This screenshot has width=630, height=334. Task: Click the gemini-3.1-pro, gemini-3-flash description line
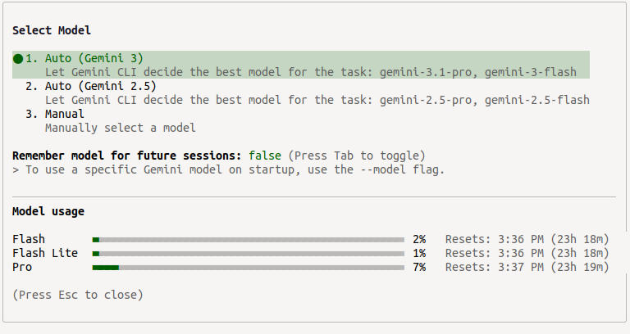click(x=311, y=72)
